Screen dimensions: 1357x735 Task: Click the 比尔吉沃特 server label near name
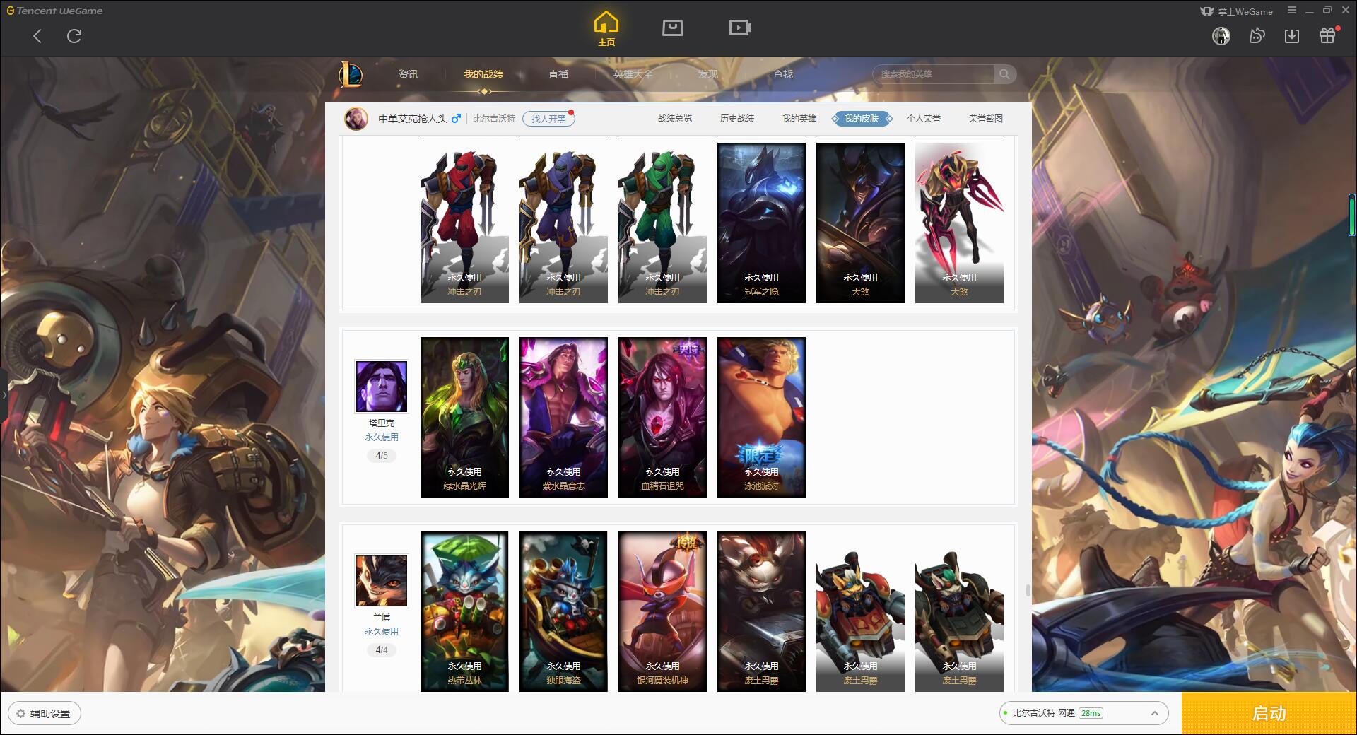tap(494, 119)
